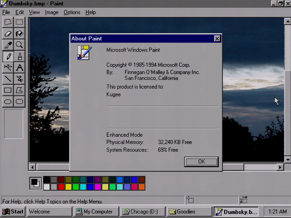Screen dimensions: 291x218
Task: Click the "69% Free" system resources value
Action: click(x=168, y=150)
